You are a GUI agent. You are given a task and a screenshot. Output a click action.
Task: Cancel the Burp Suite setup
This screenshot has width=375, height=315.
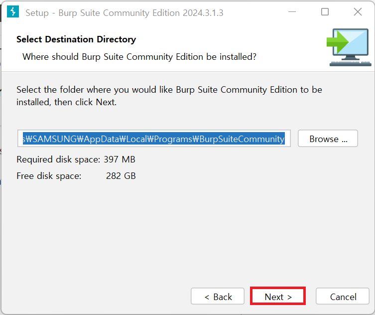[343, 297]
